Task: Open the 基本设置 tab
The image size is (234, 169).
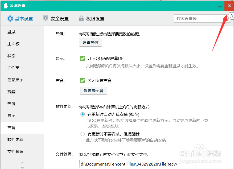Action: [20, 19]
